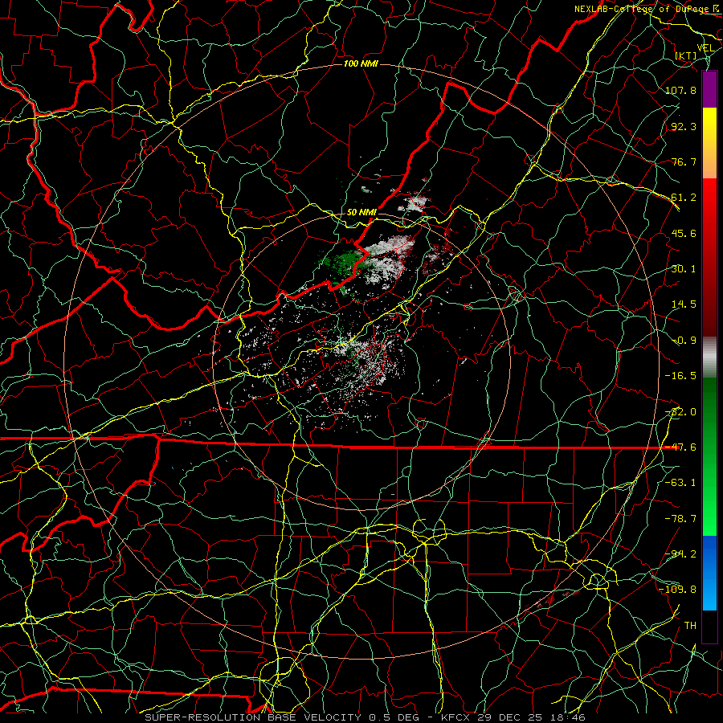Click the gray echo cluster above 50 NMI label
Viewport: 723px width, 723px height.
414,203
